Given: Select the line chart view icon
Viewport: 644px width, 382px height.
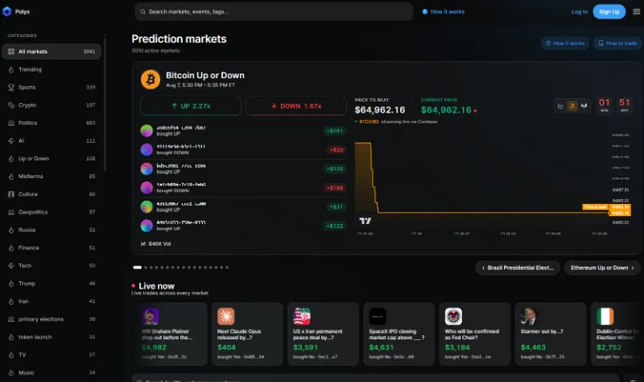Looking at the screenshot, I should [560, 106].
